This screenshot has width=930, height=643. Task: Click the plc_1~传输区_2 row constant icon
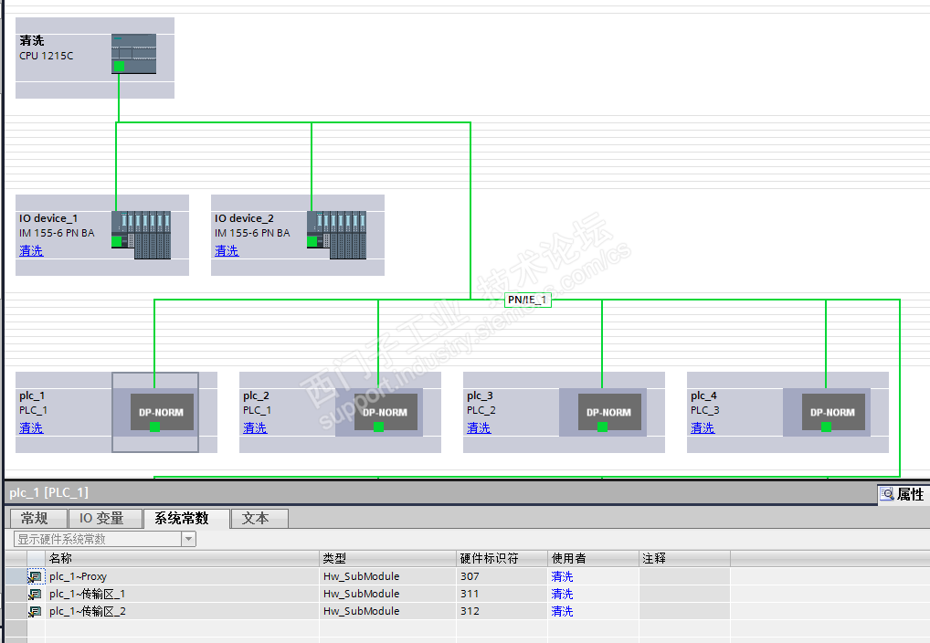(35, 611)
